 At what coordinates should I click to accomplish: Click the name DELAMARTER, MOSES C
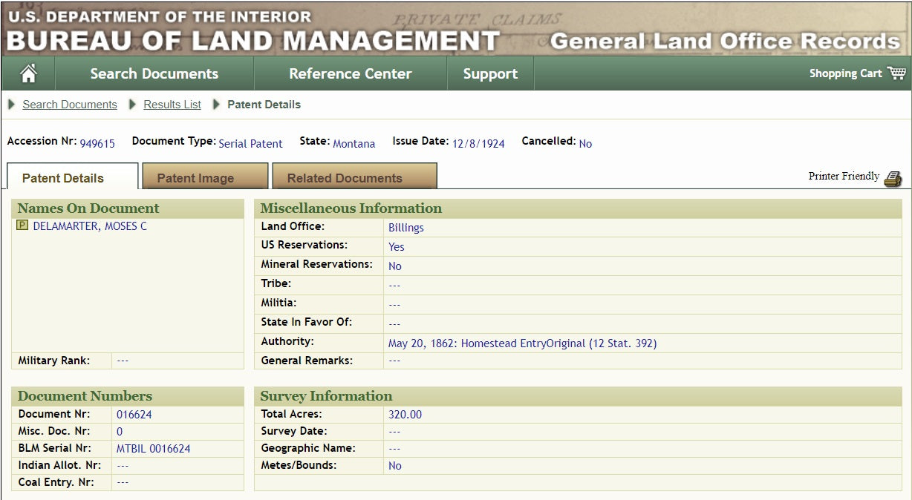click(x=90, y=226)
